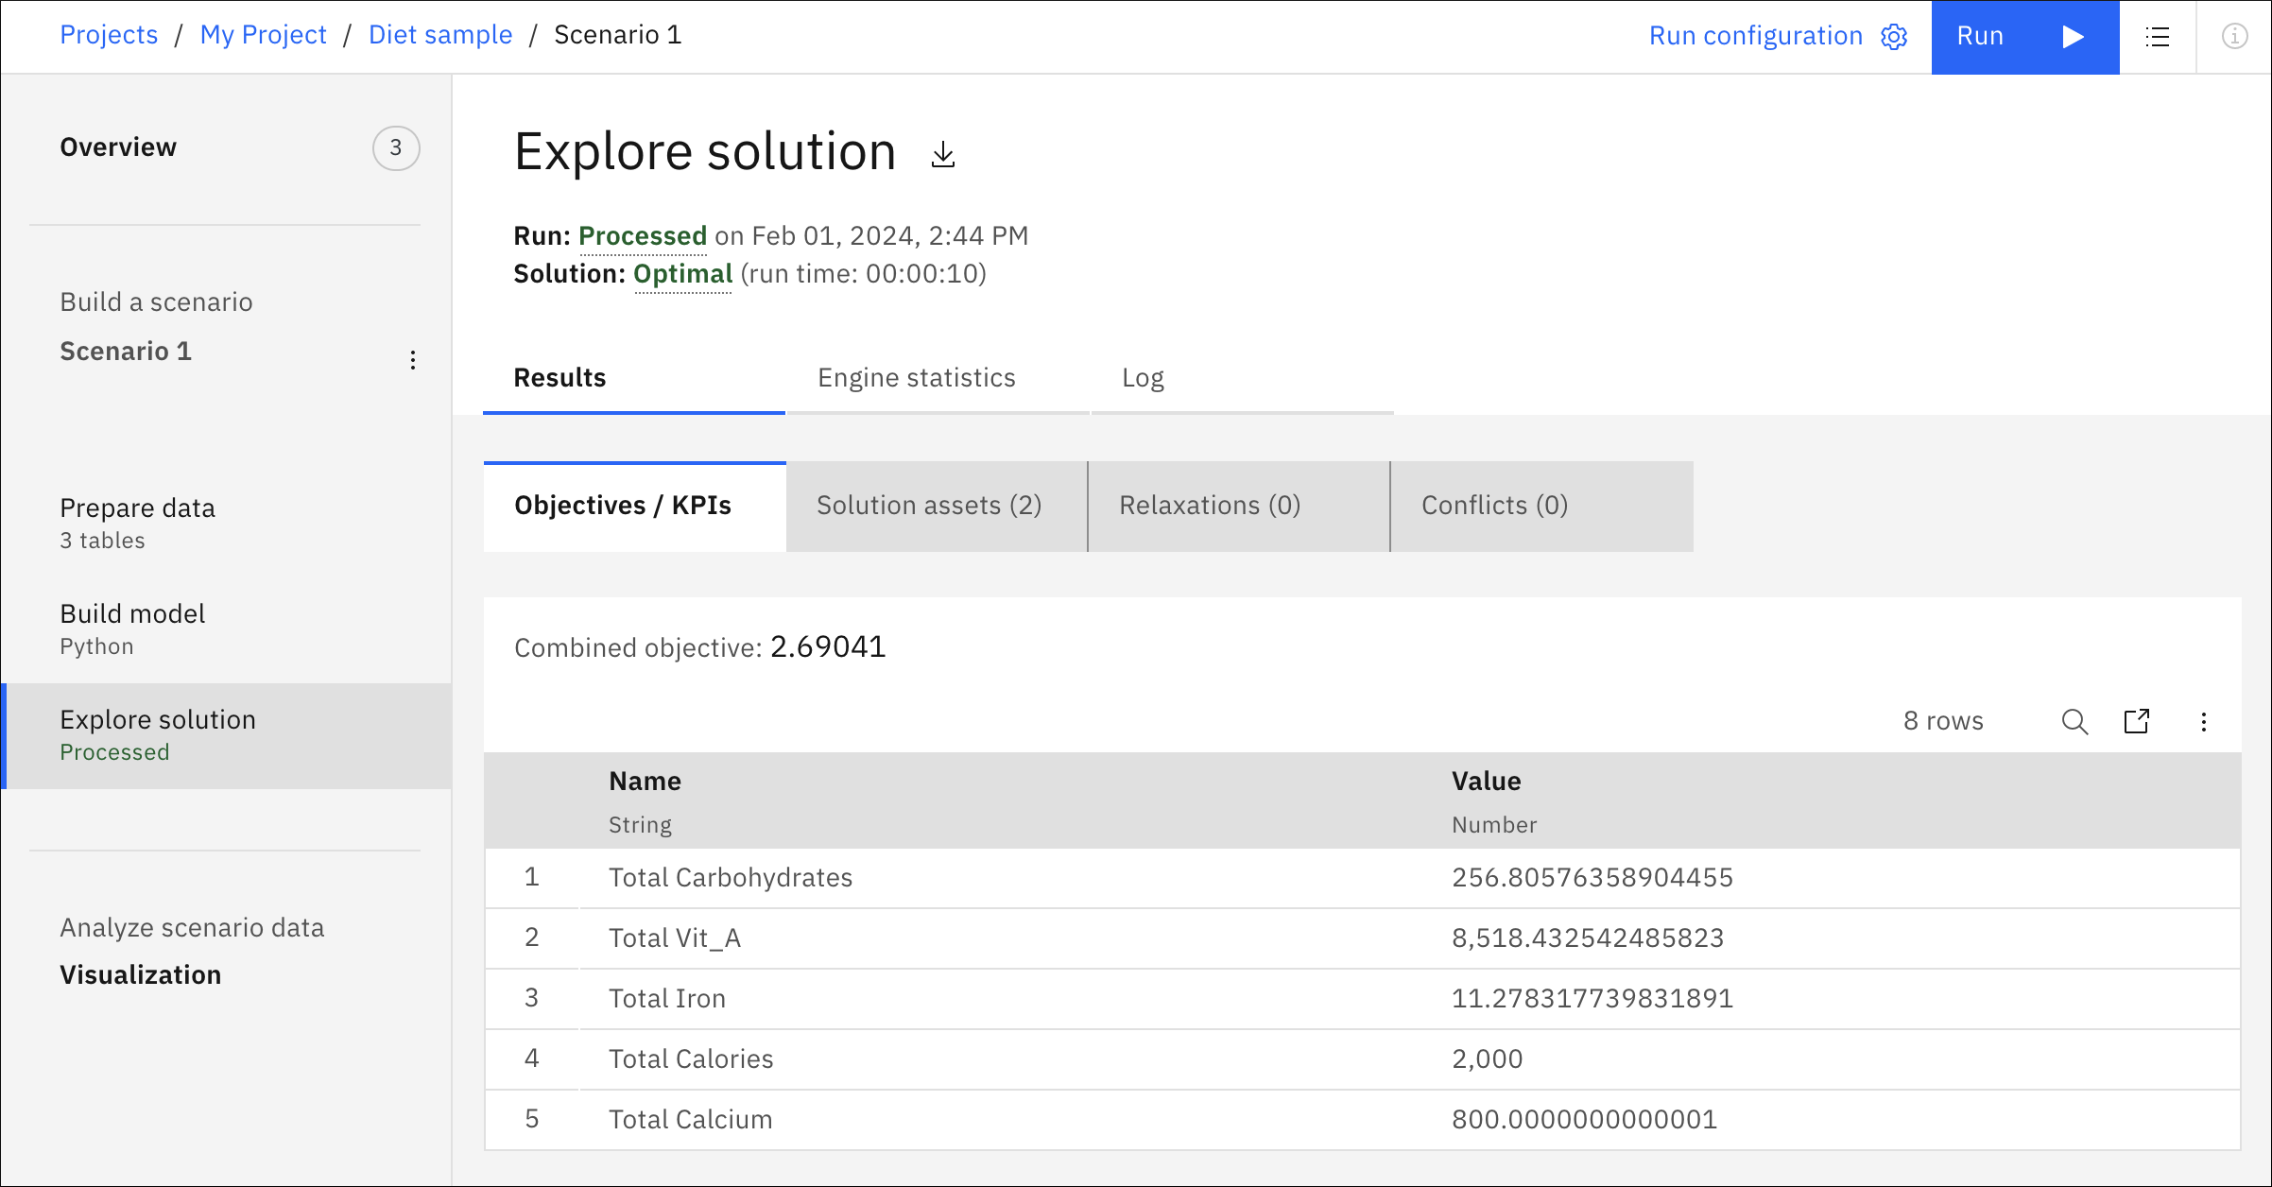Click row number 1 in KPI table
2272x1187 pixels.
click(532, 878)
